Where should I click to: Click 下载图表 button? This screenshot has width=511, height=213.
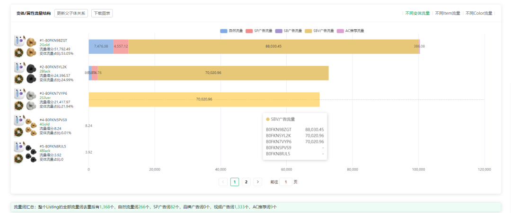(102, 13)
